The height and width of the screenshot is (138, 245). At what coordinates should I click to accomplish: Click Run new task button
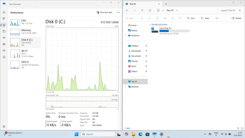click(x=104, y=12)
